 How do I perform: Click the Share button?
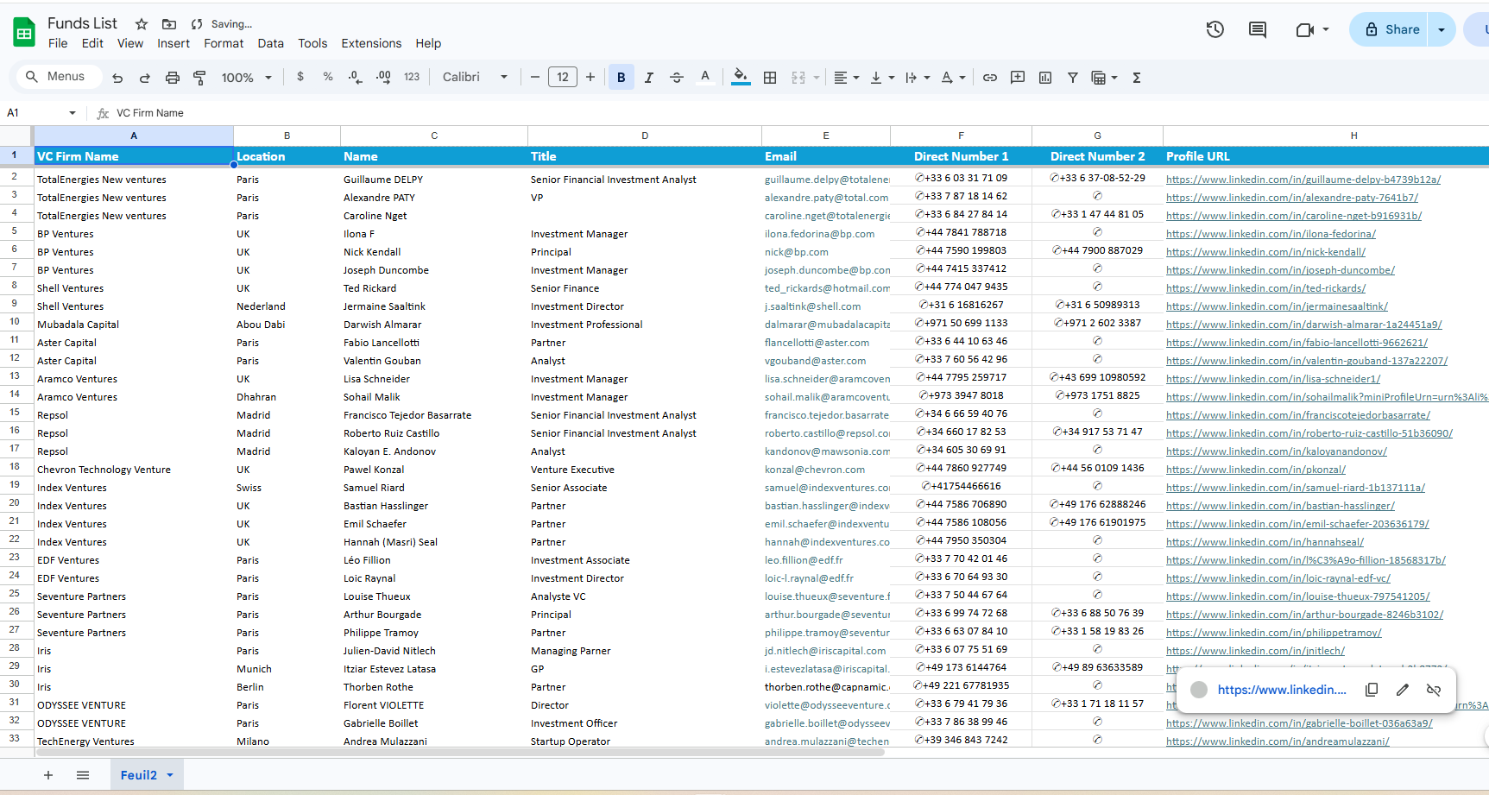[1391, 29]
